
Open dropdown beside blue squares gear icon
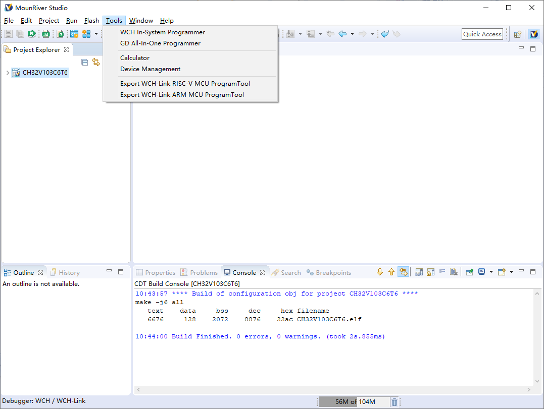(96, 34)
